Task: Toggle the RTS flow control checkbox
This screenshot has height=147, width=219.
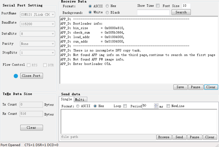Action: (x=29, y=65)
